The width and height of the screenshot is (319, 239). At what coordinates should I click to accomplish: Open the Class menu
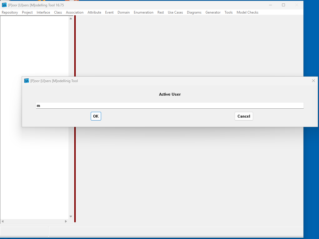pos(58,12)
